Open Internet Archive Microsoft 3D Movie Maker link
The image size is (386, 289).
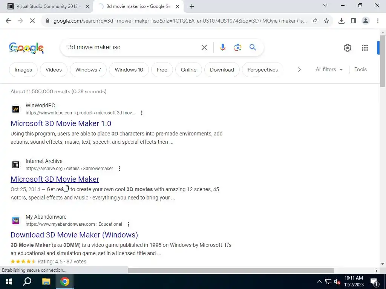coord(55,179)
